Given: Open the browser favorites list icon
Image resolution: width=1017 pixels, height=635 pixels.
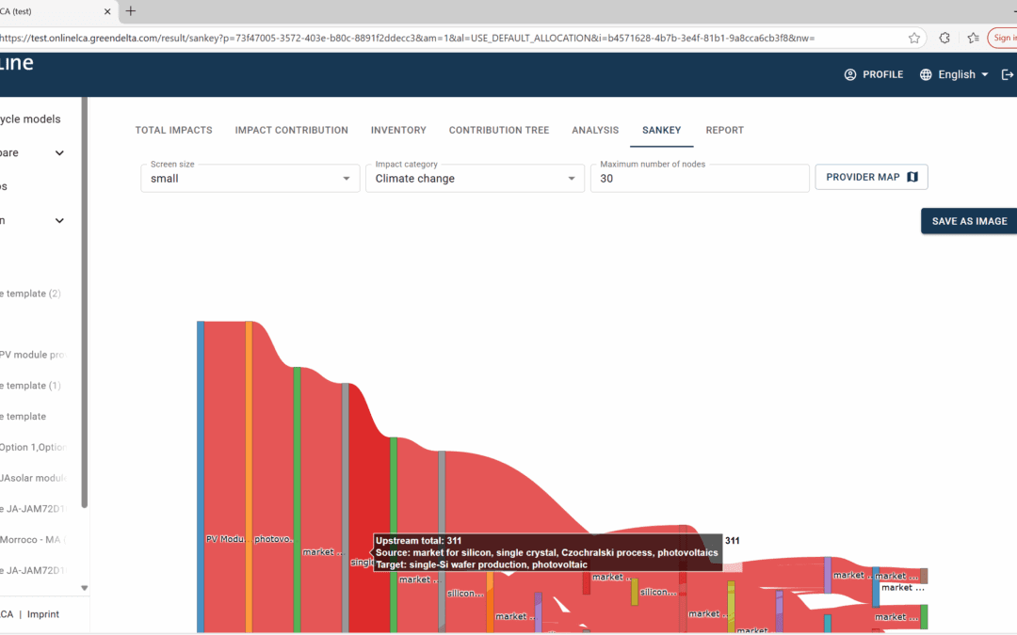Looking at the screenshot, I should click(972, 38).
